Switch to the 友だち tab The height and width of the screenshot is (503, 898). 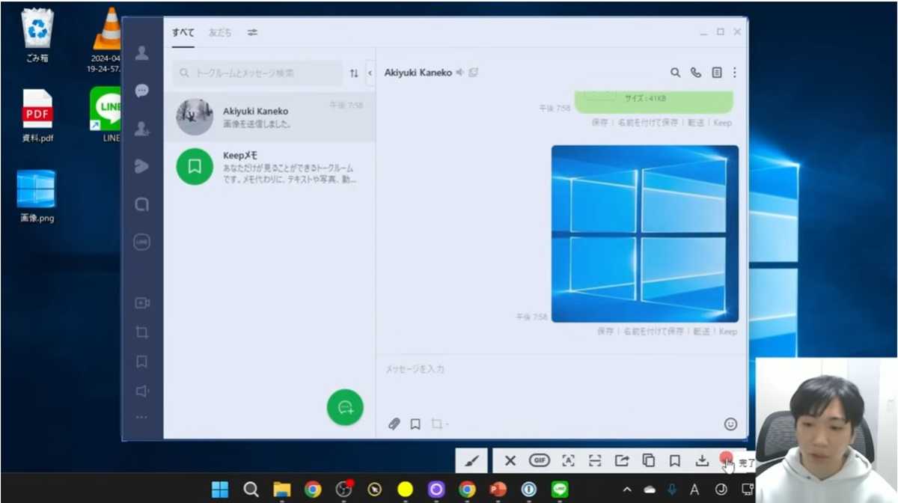coord(220,32)
